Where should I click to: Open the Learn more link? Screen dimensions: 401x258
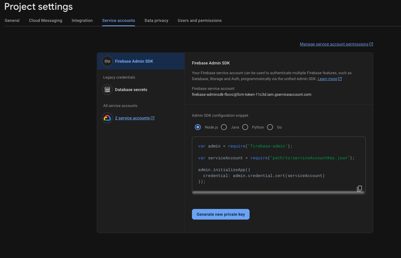tap(327, 79)
